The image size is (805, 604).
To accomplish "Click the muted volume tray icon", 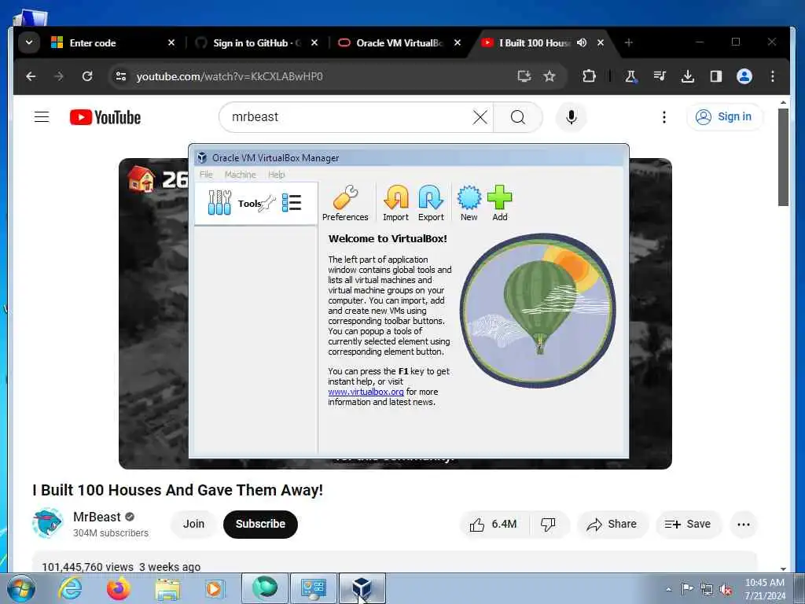I will (x=726, y=590).
